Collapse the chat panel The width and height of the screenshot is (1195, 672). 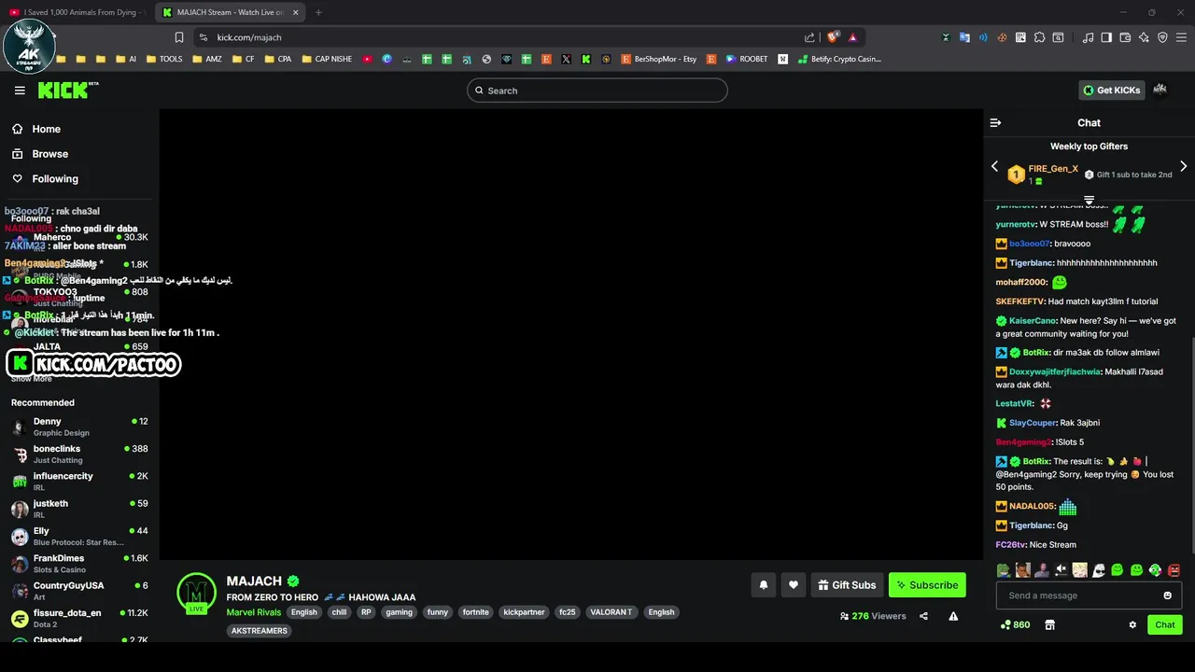[x=995, y=122]
